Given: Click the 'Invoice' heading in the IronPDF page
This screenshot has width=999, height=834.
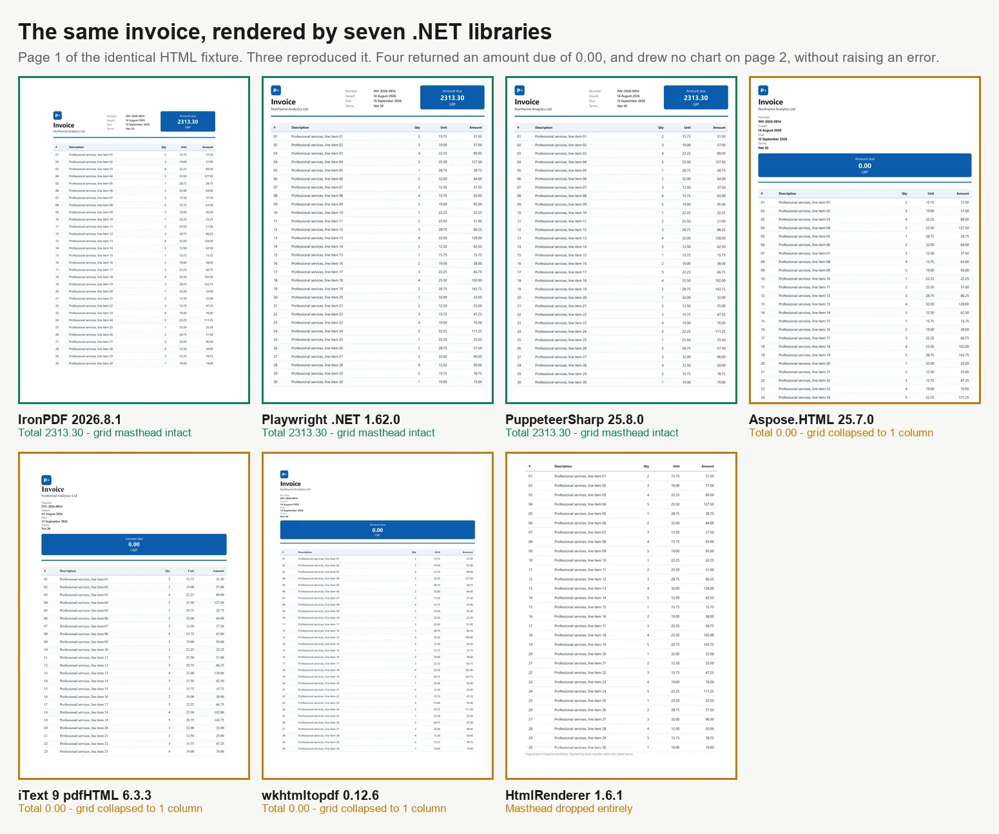Looking at the screenshot, I should [x=63, y=126].
